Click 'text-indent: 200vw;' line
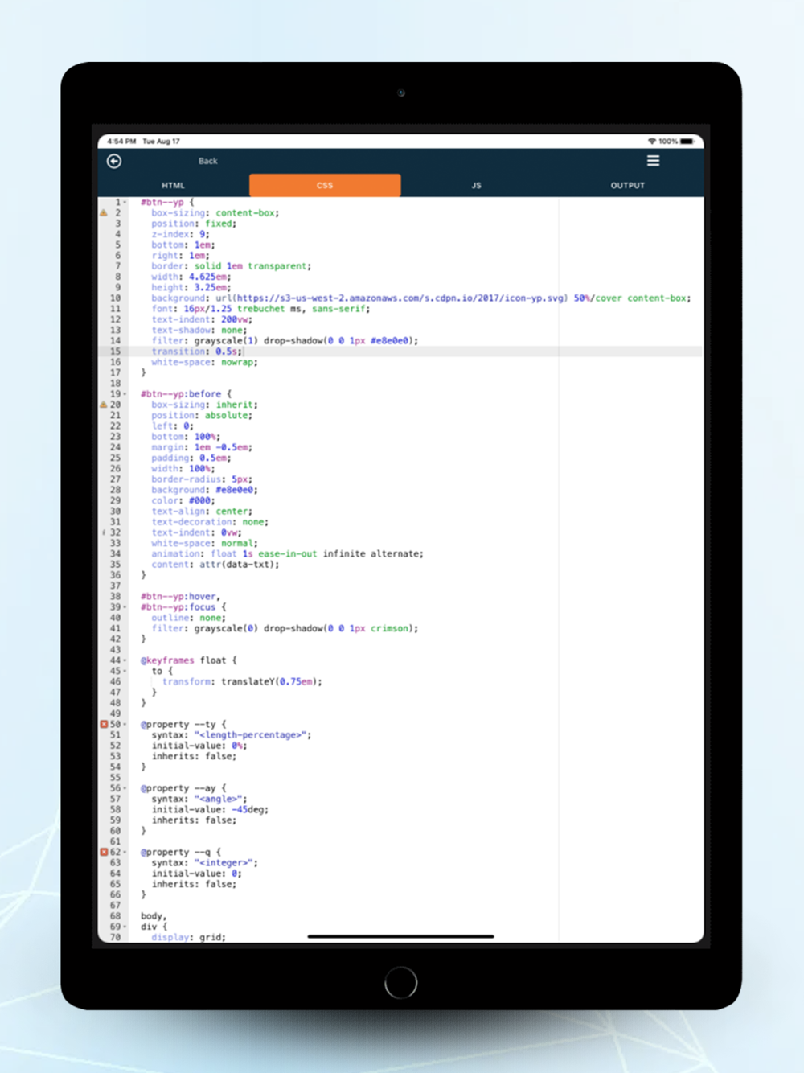 (202, 319)
